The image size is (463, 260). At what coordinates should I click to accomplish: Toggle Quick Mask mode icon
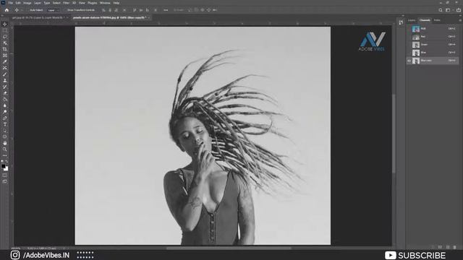pos(5,175)
